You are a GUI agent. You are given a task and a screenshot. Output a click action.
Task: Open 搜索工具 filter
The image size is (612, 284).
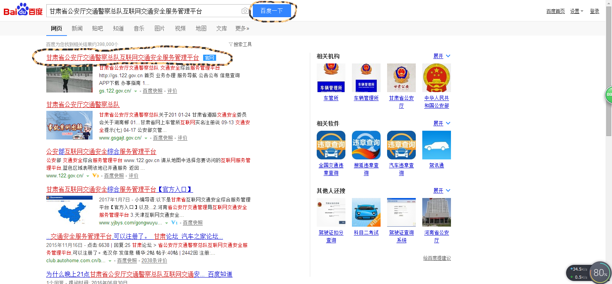(x=240, y=44)
